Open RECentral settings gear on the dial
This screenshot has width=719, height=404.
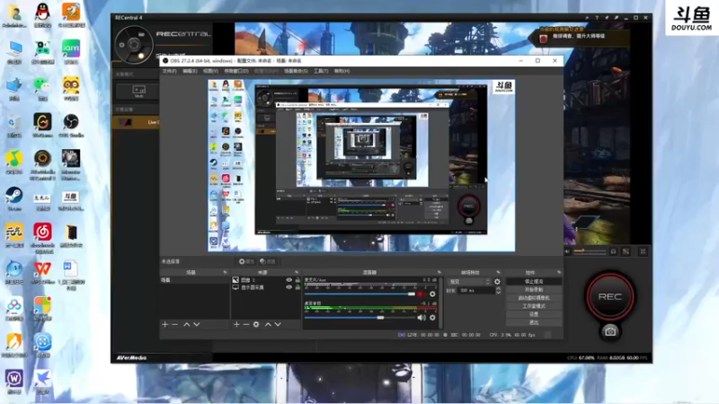pos(121,45)
